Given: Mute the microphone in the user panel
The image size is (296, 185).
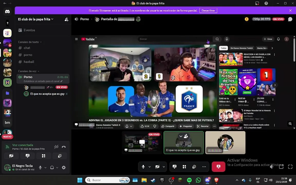Looking at the screenshot, I should 40,168.
